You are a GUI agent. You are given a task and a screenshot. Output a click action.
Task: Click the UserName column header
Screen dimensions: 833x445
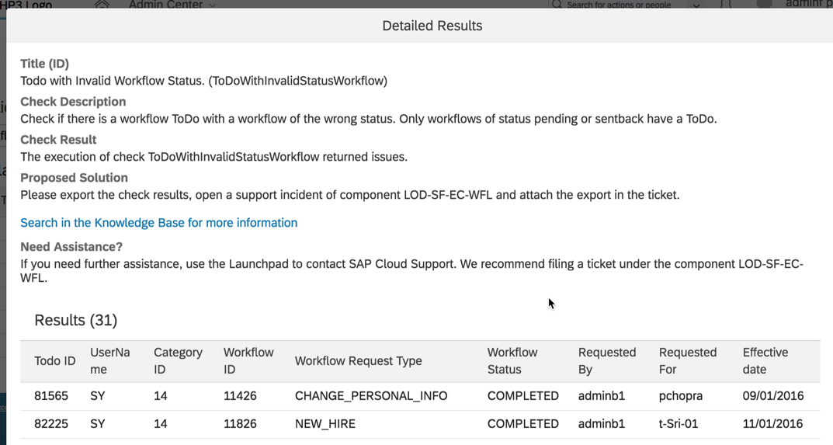(110, 361)
